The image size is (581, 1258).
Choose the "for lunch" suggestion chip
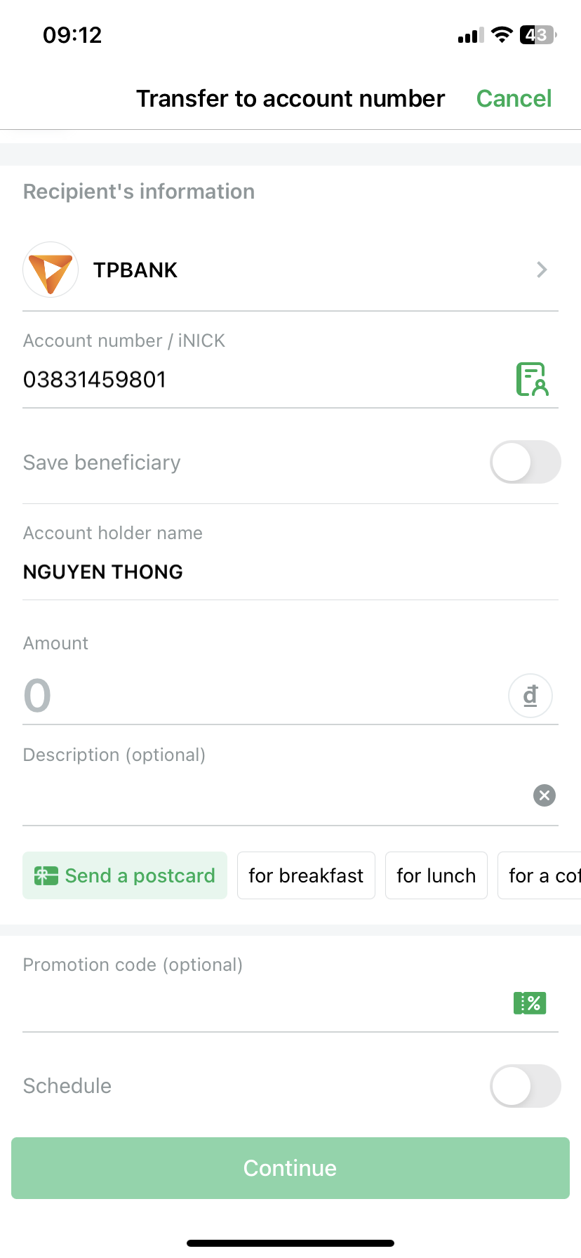(436, 876)
